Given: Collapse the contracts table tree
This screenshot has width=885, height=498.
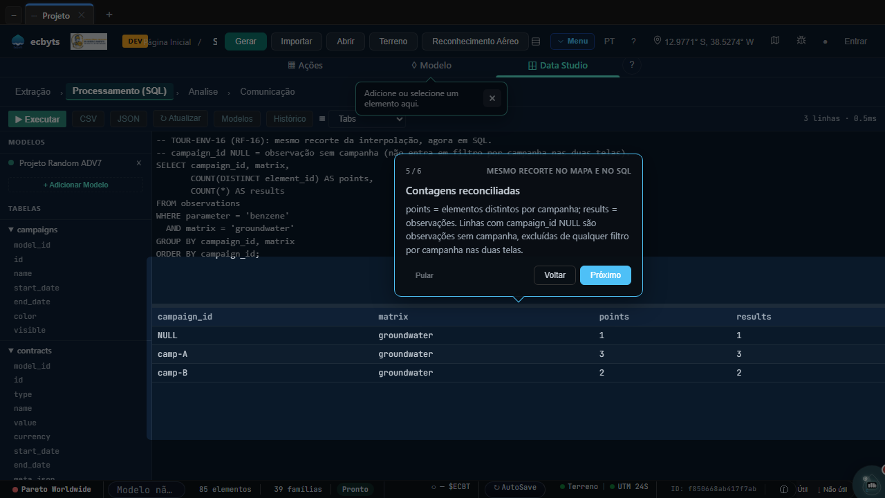Looking at the screenshot, I should [31, 351].
